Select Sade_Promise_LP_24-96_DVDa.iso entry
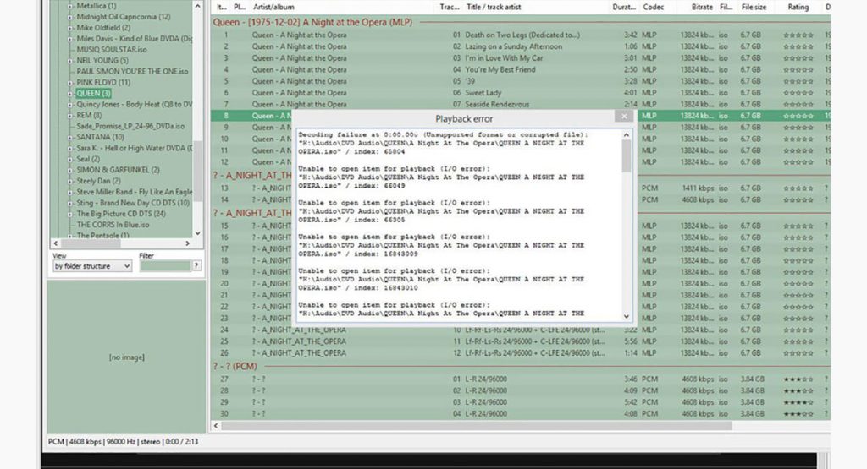This screenshot has height=469, width=867. [x=130, y=126]
